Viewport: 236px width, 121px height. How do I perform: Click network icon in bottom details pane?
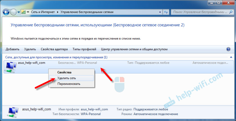12,112
